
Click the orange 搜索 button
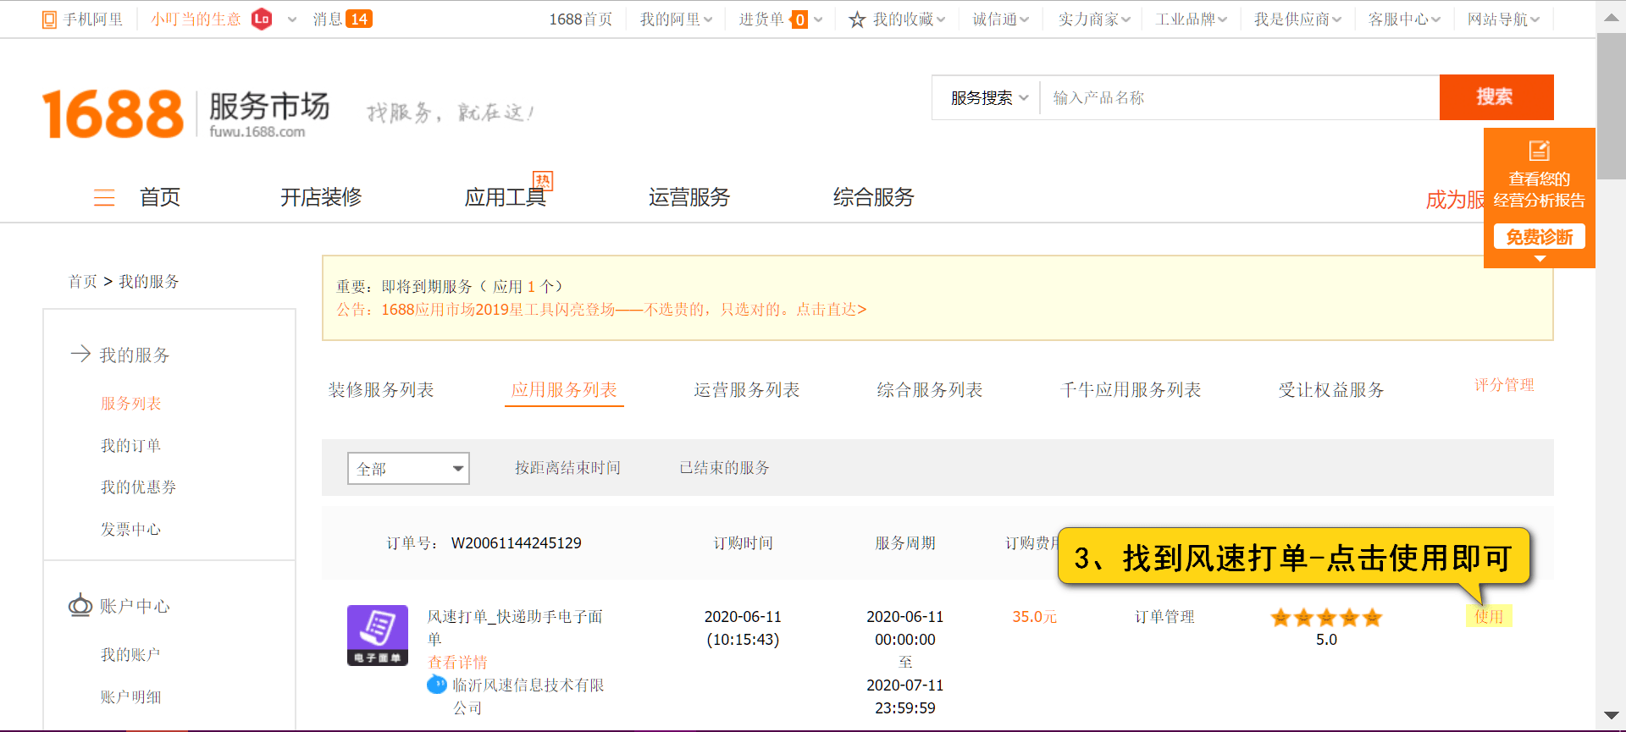tap(1496, 97)
